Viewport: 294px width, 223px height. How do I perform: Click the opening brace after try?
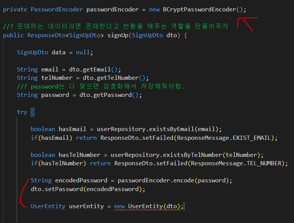tap(32, 112)
